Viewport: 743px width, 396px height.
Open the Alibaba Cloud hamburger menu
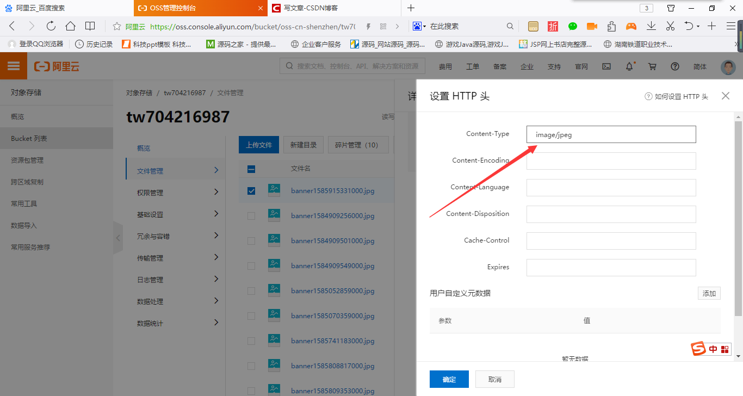pos(13,65)
